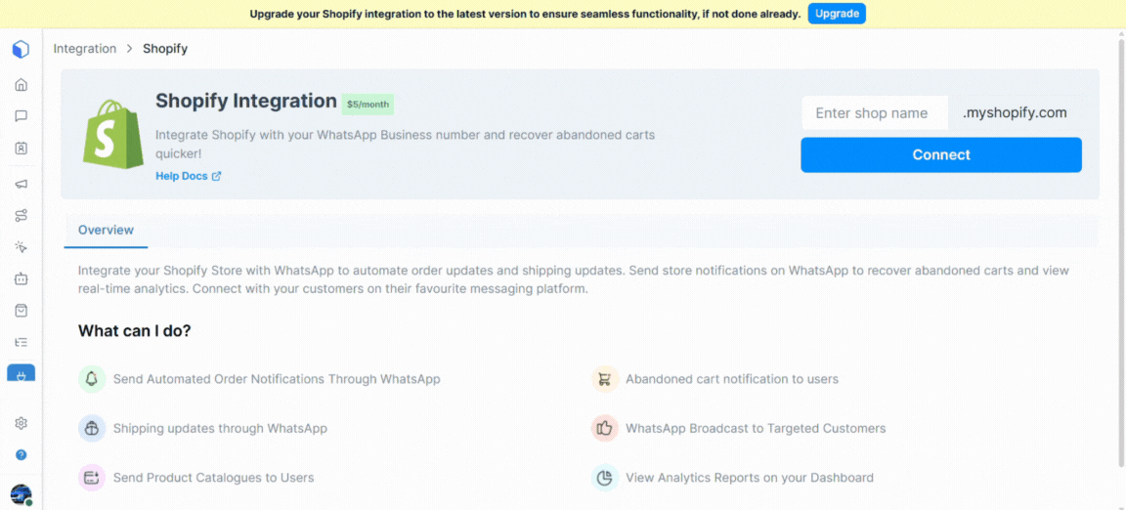The width and height of the screenshot is (1126, 510).
Task: Focus the Enter shop name field
Action: [875, 112]
